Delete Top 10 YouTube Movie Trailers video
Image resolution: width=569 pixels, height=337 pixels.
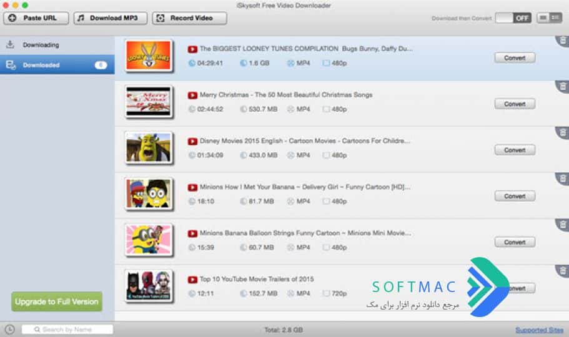tap(563, 271)
